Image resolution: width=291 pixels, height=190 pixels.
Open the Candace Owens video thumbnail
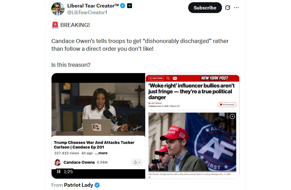coord(98,109)
